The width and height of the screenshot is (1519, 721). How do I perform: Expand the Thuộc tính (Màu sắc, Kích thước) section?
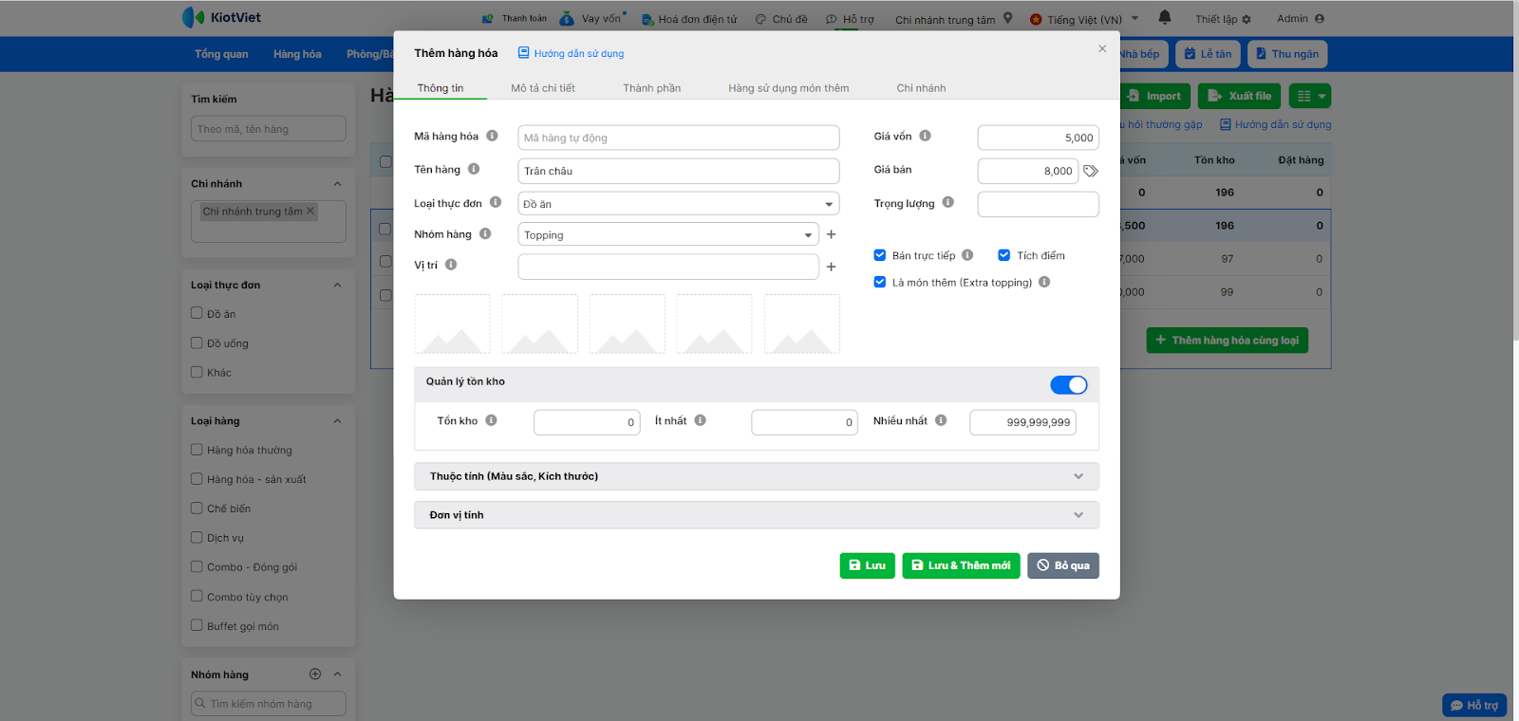pyautogui.click(x=757, y=476)
